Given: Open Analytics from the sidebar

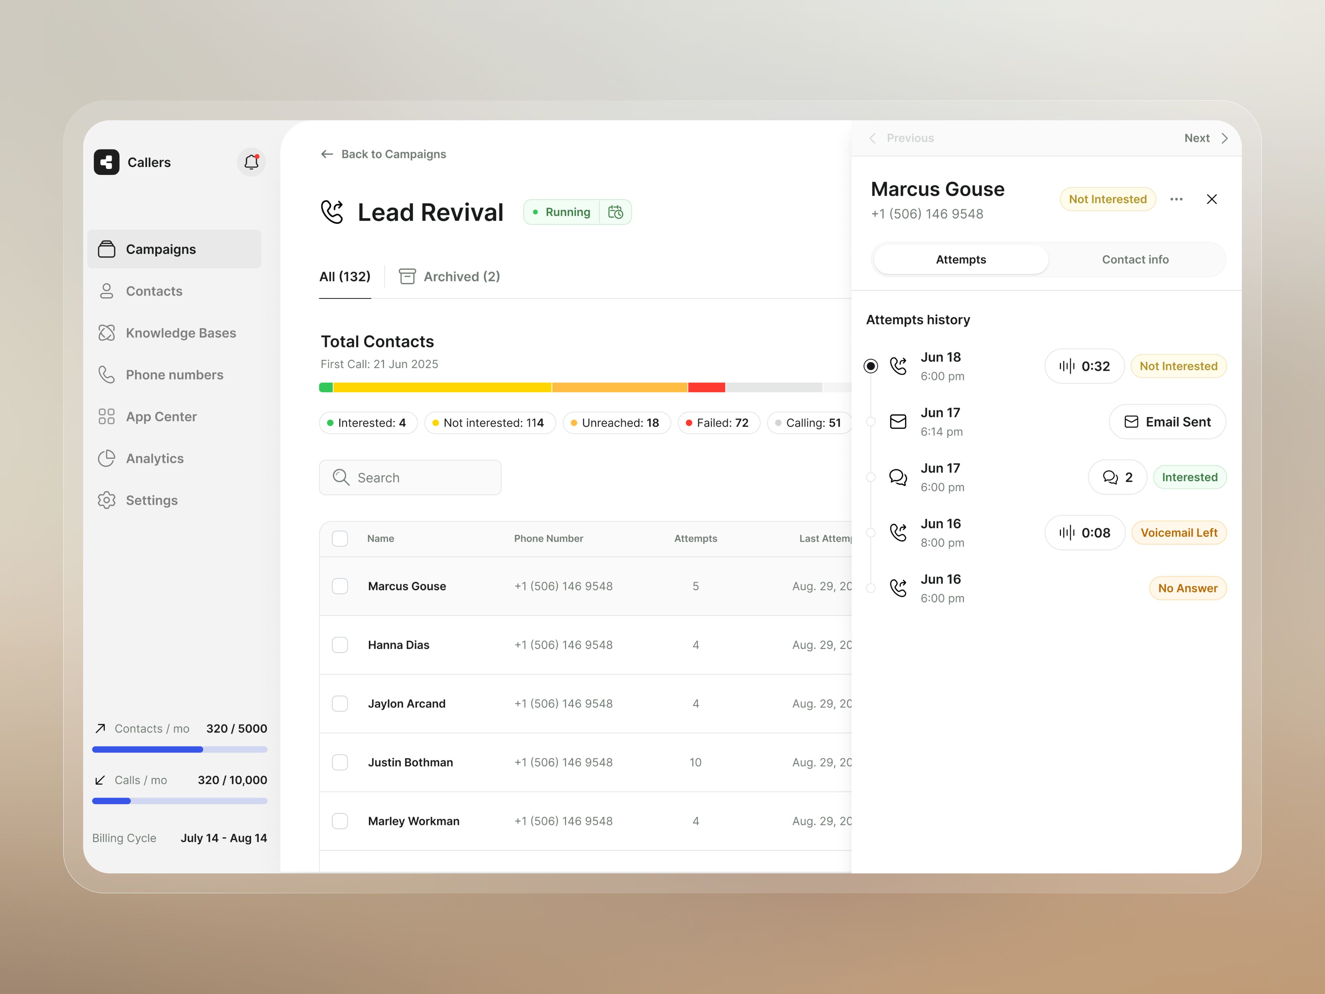Looking at the screenshot, I should point(155,458).
